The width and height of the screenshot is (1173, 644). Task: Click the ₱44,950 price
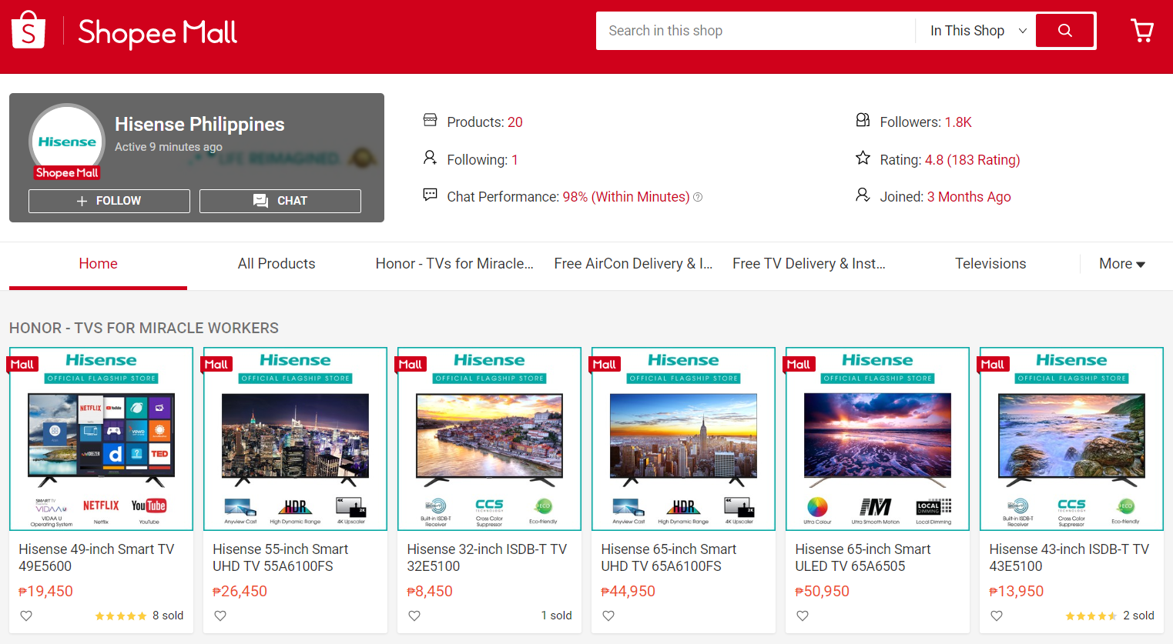click(628, 591)
